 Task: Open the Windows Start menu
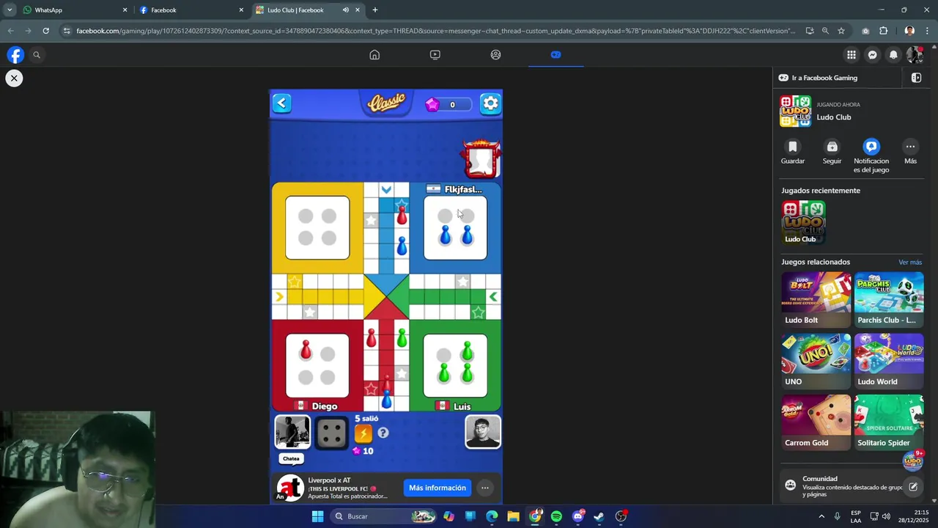click(317, 516)
